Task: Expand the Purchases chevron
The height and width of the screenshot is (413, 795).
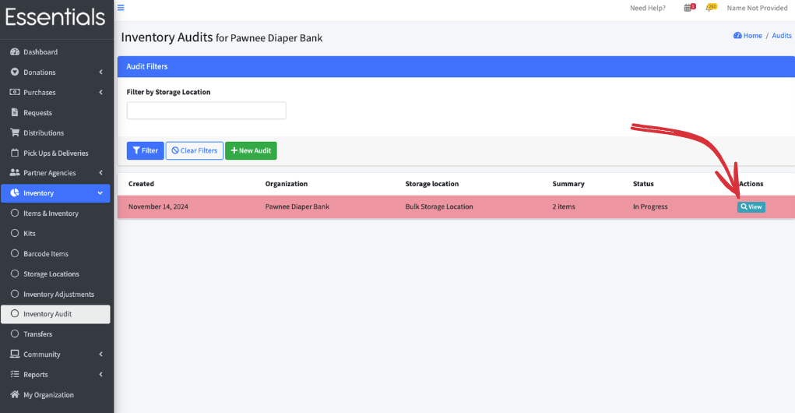Action: [101, 93]
